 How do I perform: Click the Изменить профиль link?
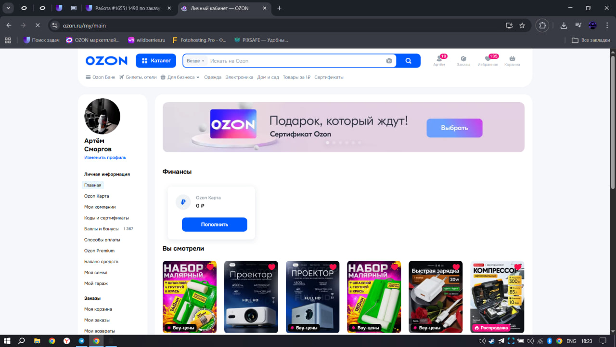tap(105, 158)
